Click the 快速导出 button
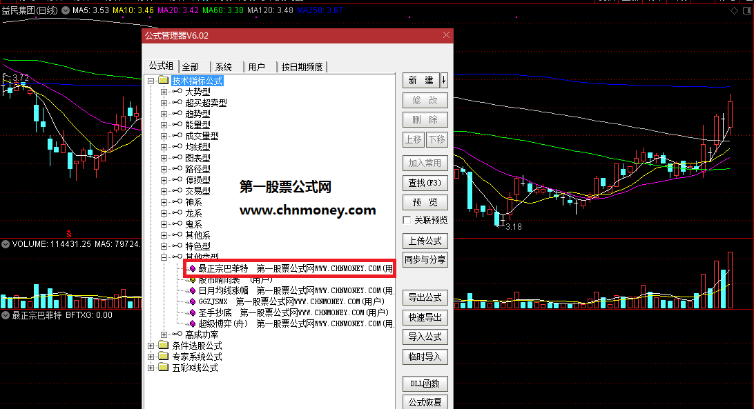 pos(425,317)
